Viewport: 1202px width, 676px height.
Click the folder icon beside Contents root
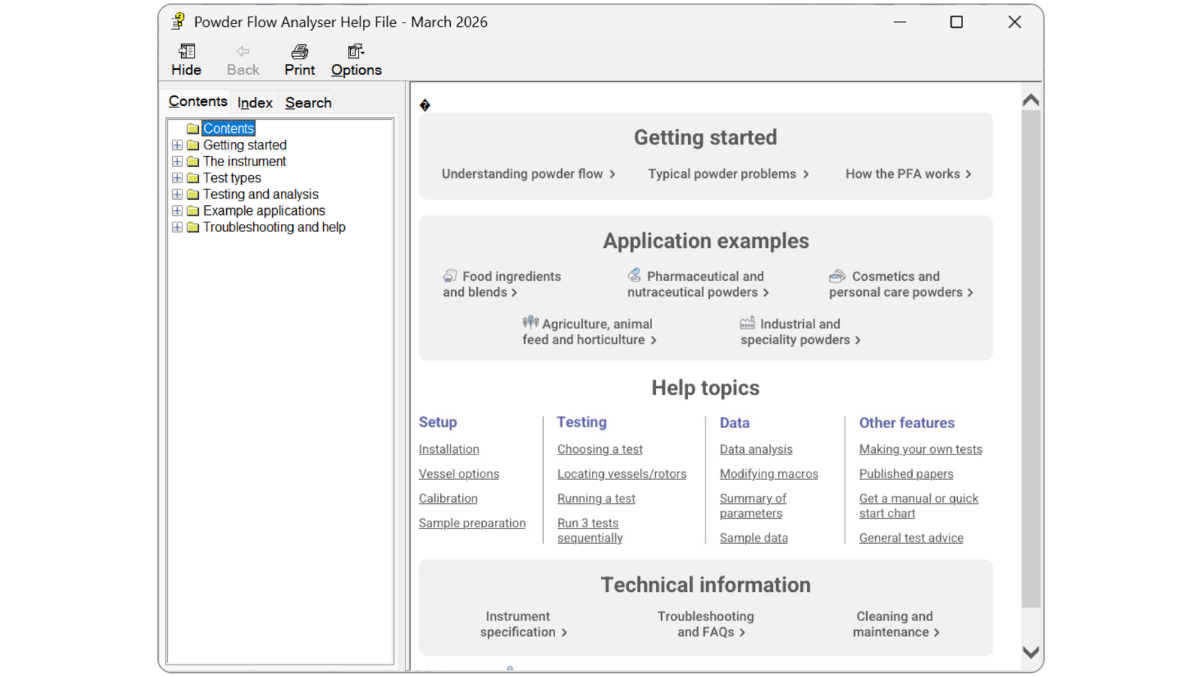point(193,128)
